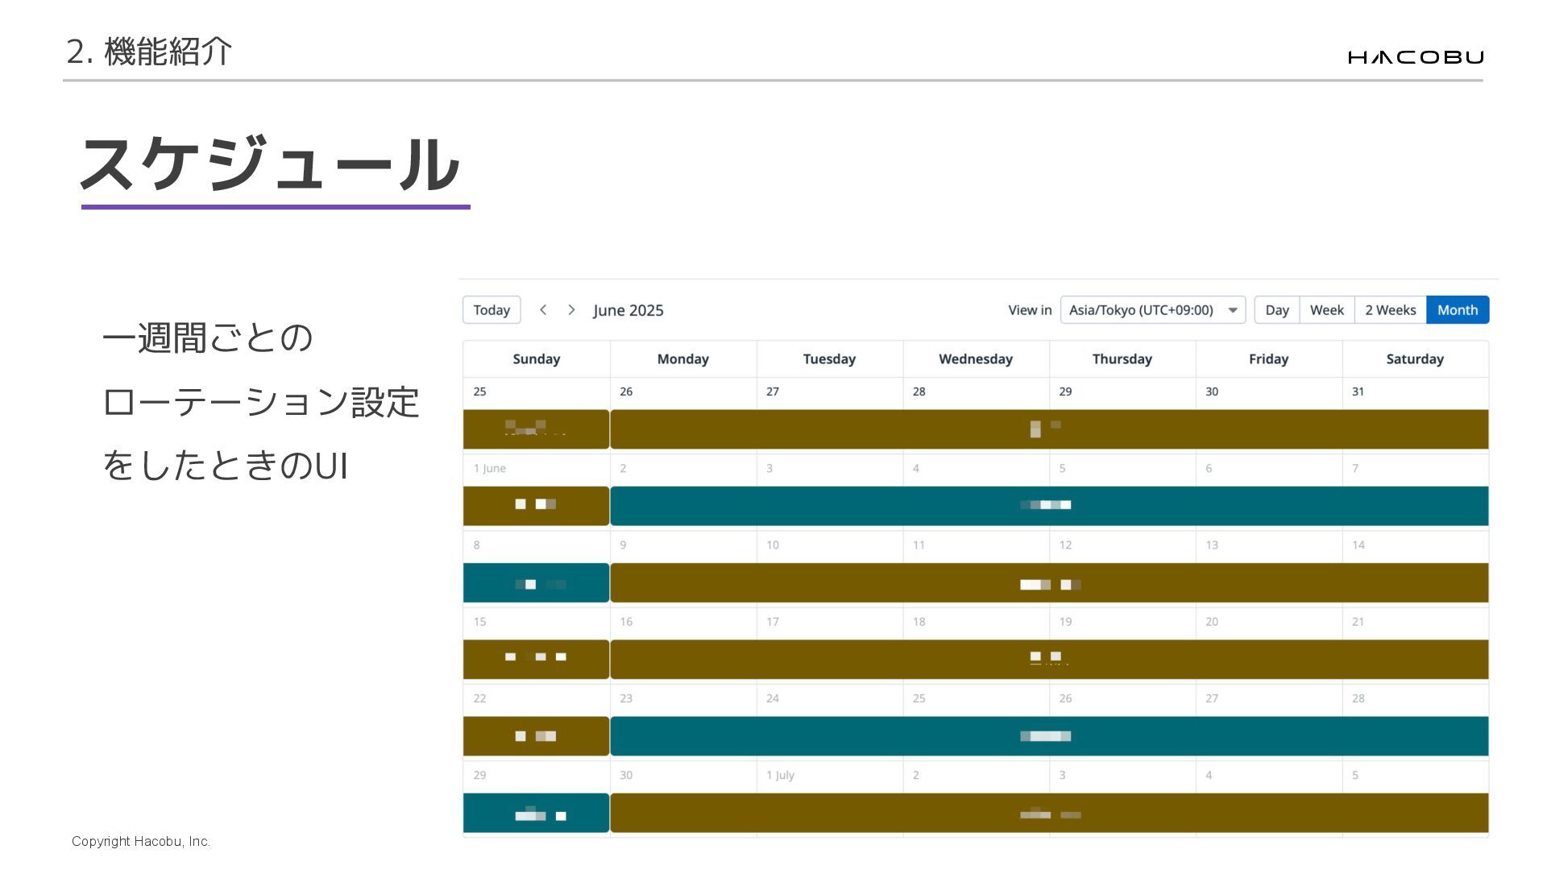The width and height of the screenshot is (1547, 870).
Task: Select the Month view button
Action: click(1457, 310)
